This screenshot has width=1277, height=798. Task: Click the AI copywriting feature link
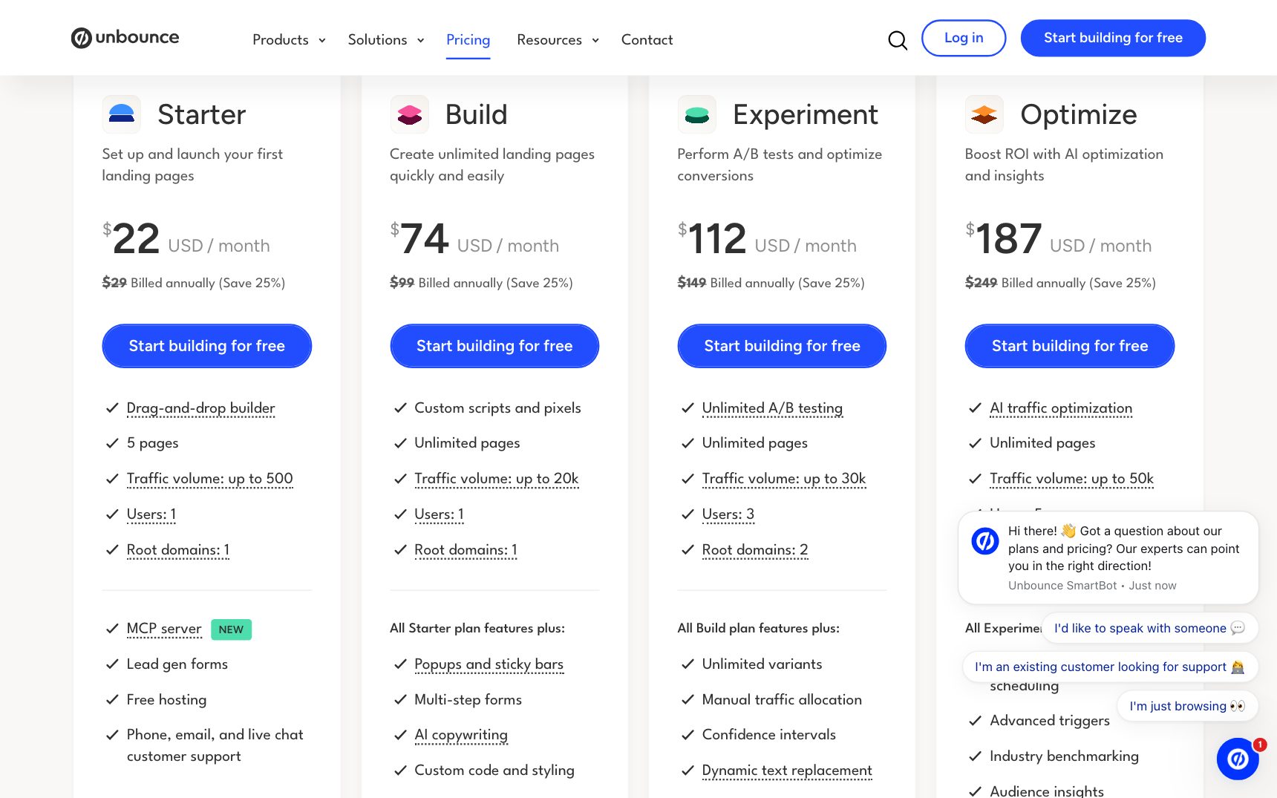tap(461, 735)
